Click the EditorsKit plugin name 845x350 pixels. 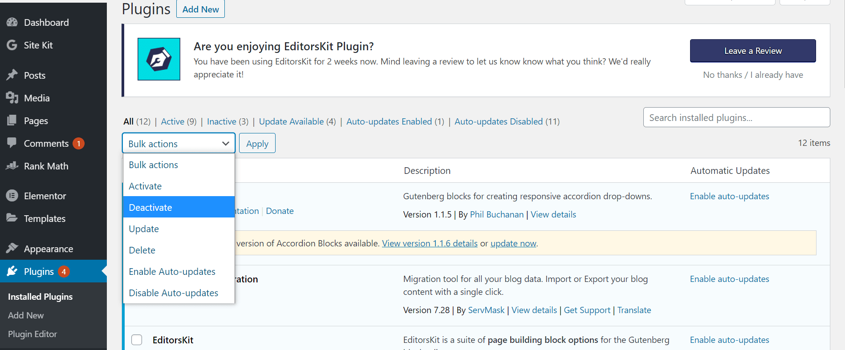173,340
